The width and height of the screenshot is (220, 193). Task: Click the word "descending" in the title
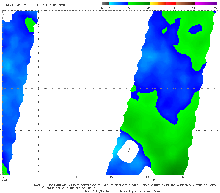click(x=62, y=5)
